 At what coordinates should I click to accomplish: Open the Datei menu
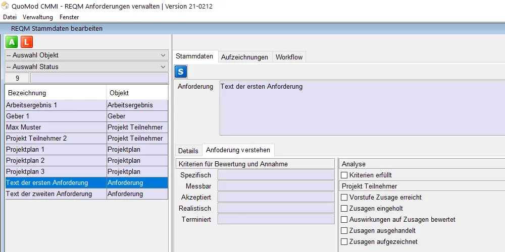coord(10,17)
